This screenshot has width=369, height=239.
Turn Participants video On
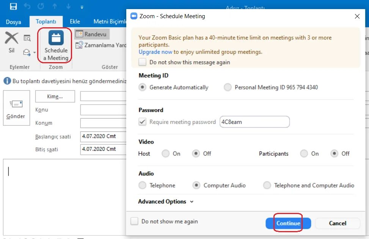click(x=304, y=153)
